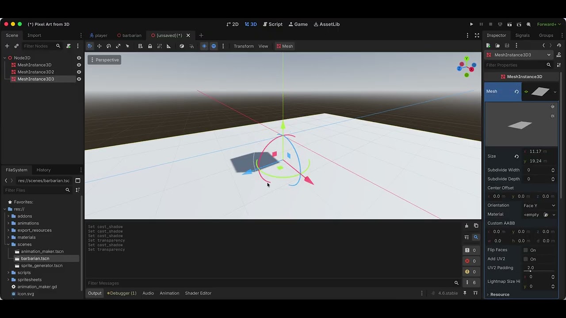The image size is (566, 318).
Task: Expand the addons folder
Action: pos(8,216)
